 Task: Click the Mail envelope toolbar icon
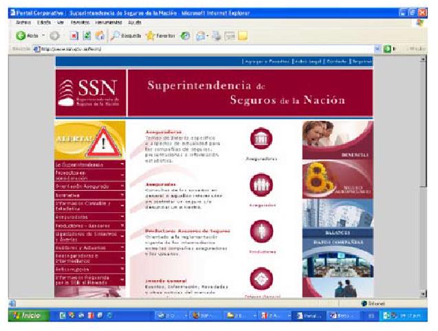[200, 36]
